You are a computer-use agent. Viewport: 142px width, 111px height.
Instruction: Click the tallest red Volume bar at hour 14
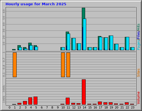(84, 92)
